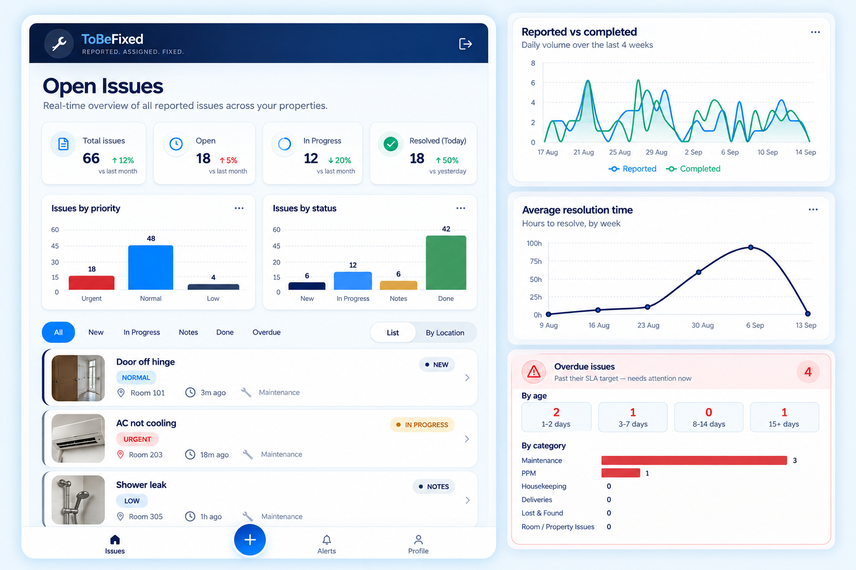Click the overdue warning triangle icon
The height and width of the screenshot is (570, 856).
(534, 372)
